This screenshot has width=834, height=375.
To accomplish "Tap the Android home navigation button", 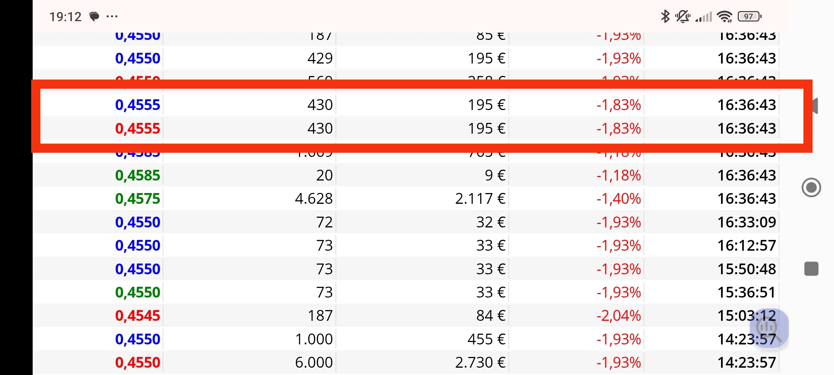I will pos(811,187).
